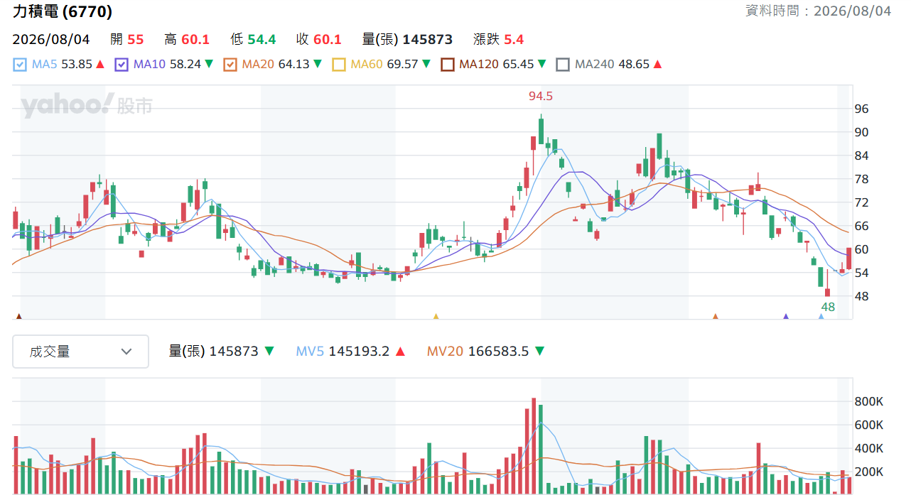Click the dark red triangle marker on timeline

click(x=18, y=316)
